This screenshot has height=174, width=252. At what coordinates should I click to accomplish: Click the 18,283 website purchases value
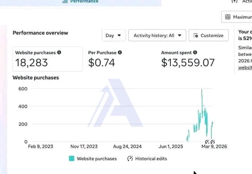tap(31, 63)
